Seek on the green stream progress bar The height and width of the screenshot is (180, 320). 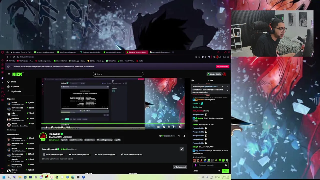pyautogui.click(x=113, y=123)
